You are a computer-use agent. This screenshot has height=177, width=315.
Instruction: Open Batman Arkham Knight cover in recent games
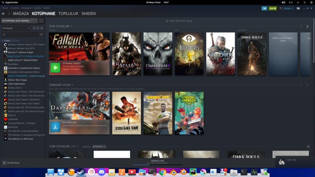coord(126,54)
